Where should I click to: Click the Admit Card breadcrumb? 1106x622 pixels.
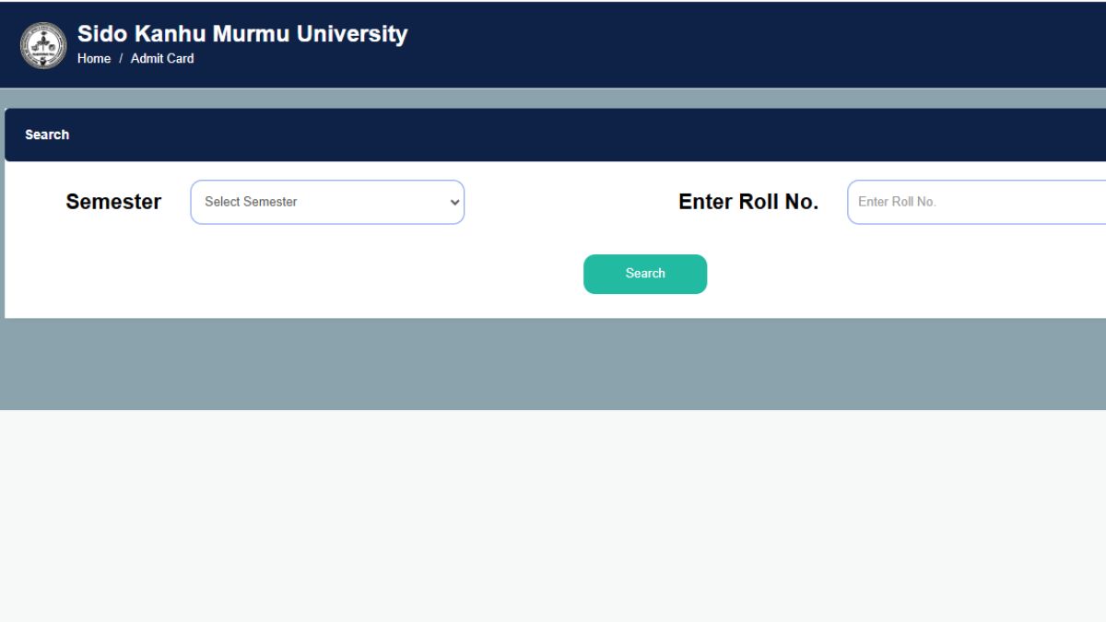point(162,58)
